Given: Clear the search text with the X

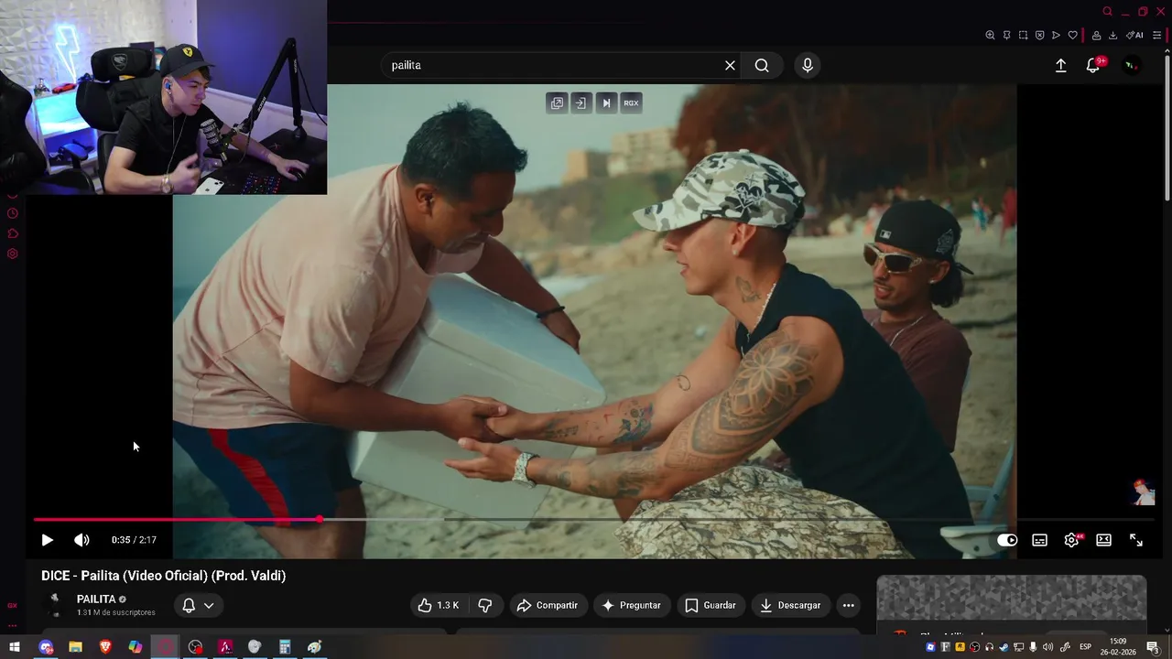Looking at the screenshot, I should [730, 65].
